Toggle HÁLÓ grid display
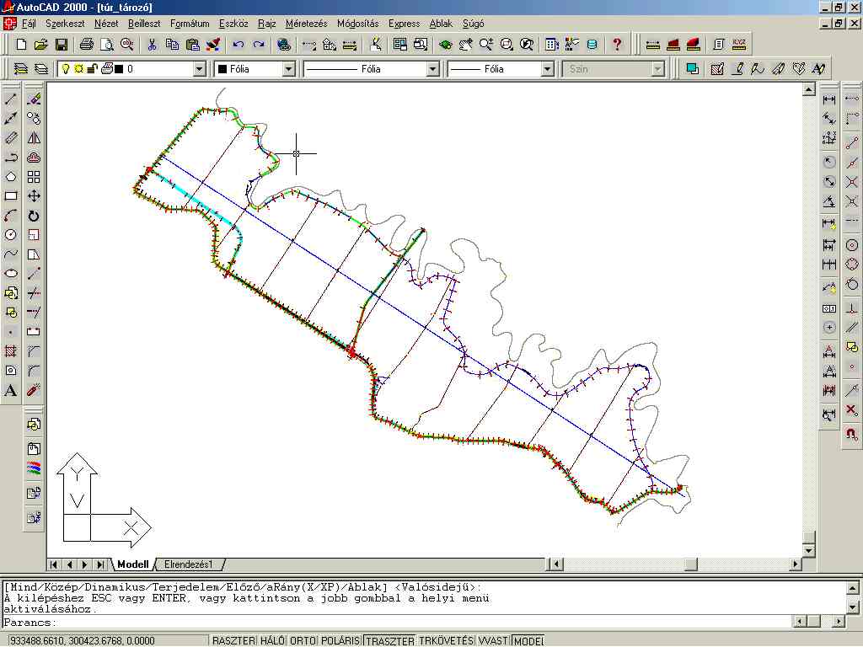The image size is (863, 647). (271, 641)
